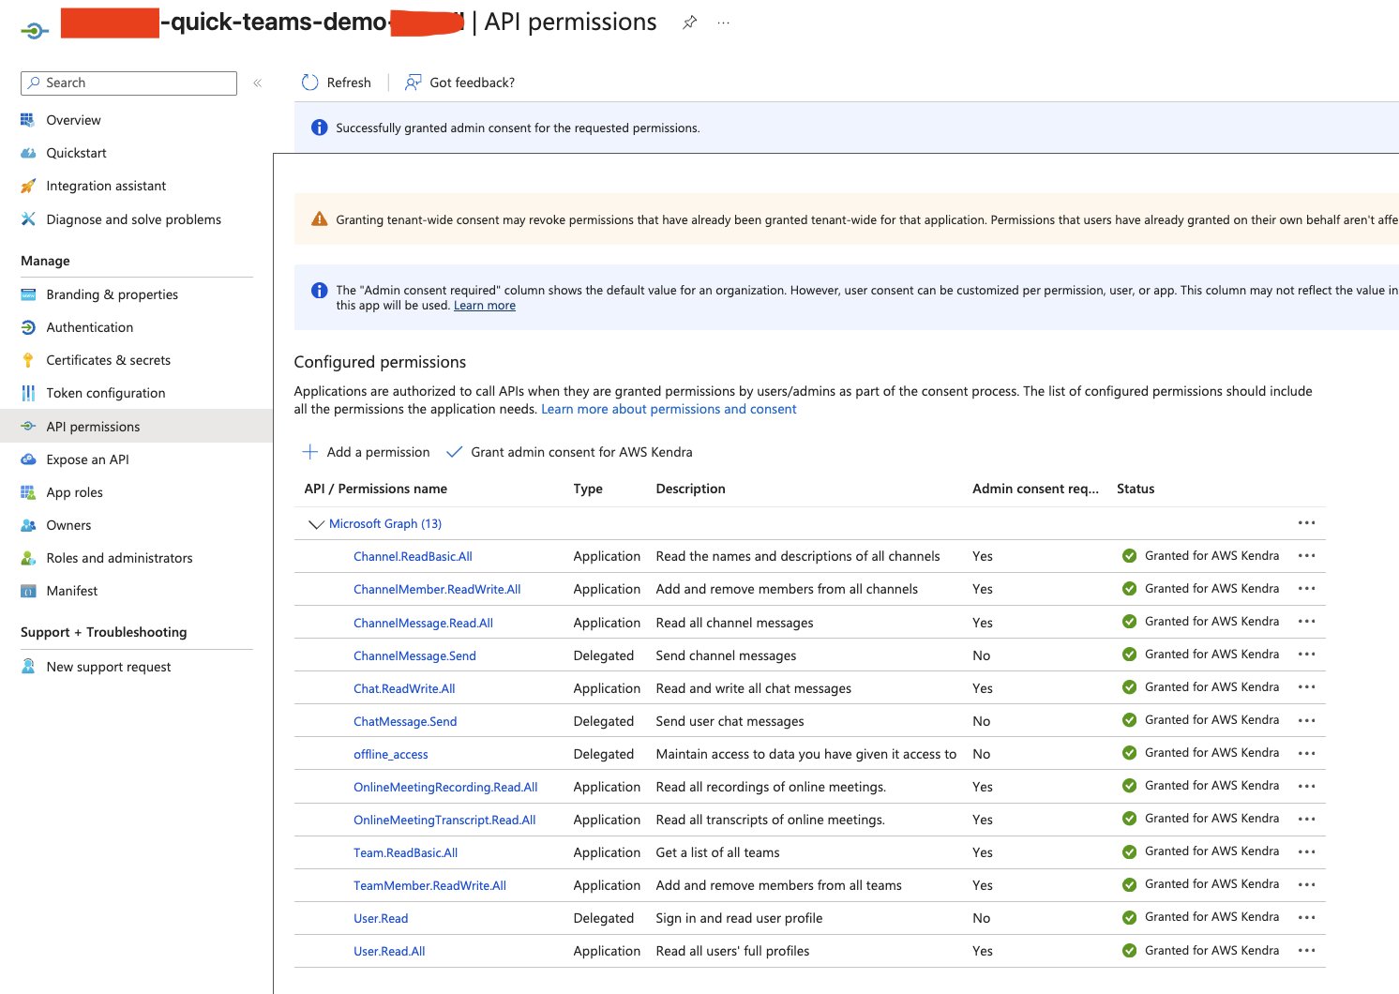The height and width of the screenshot is (994, 1399).
Task: Open the Quickstart section
Action: point(76,152)
